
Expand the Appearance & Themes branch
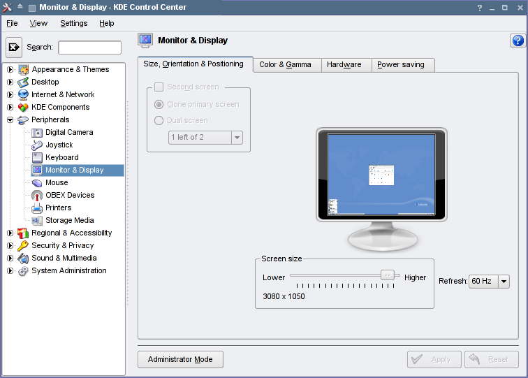(10, 69)
